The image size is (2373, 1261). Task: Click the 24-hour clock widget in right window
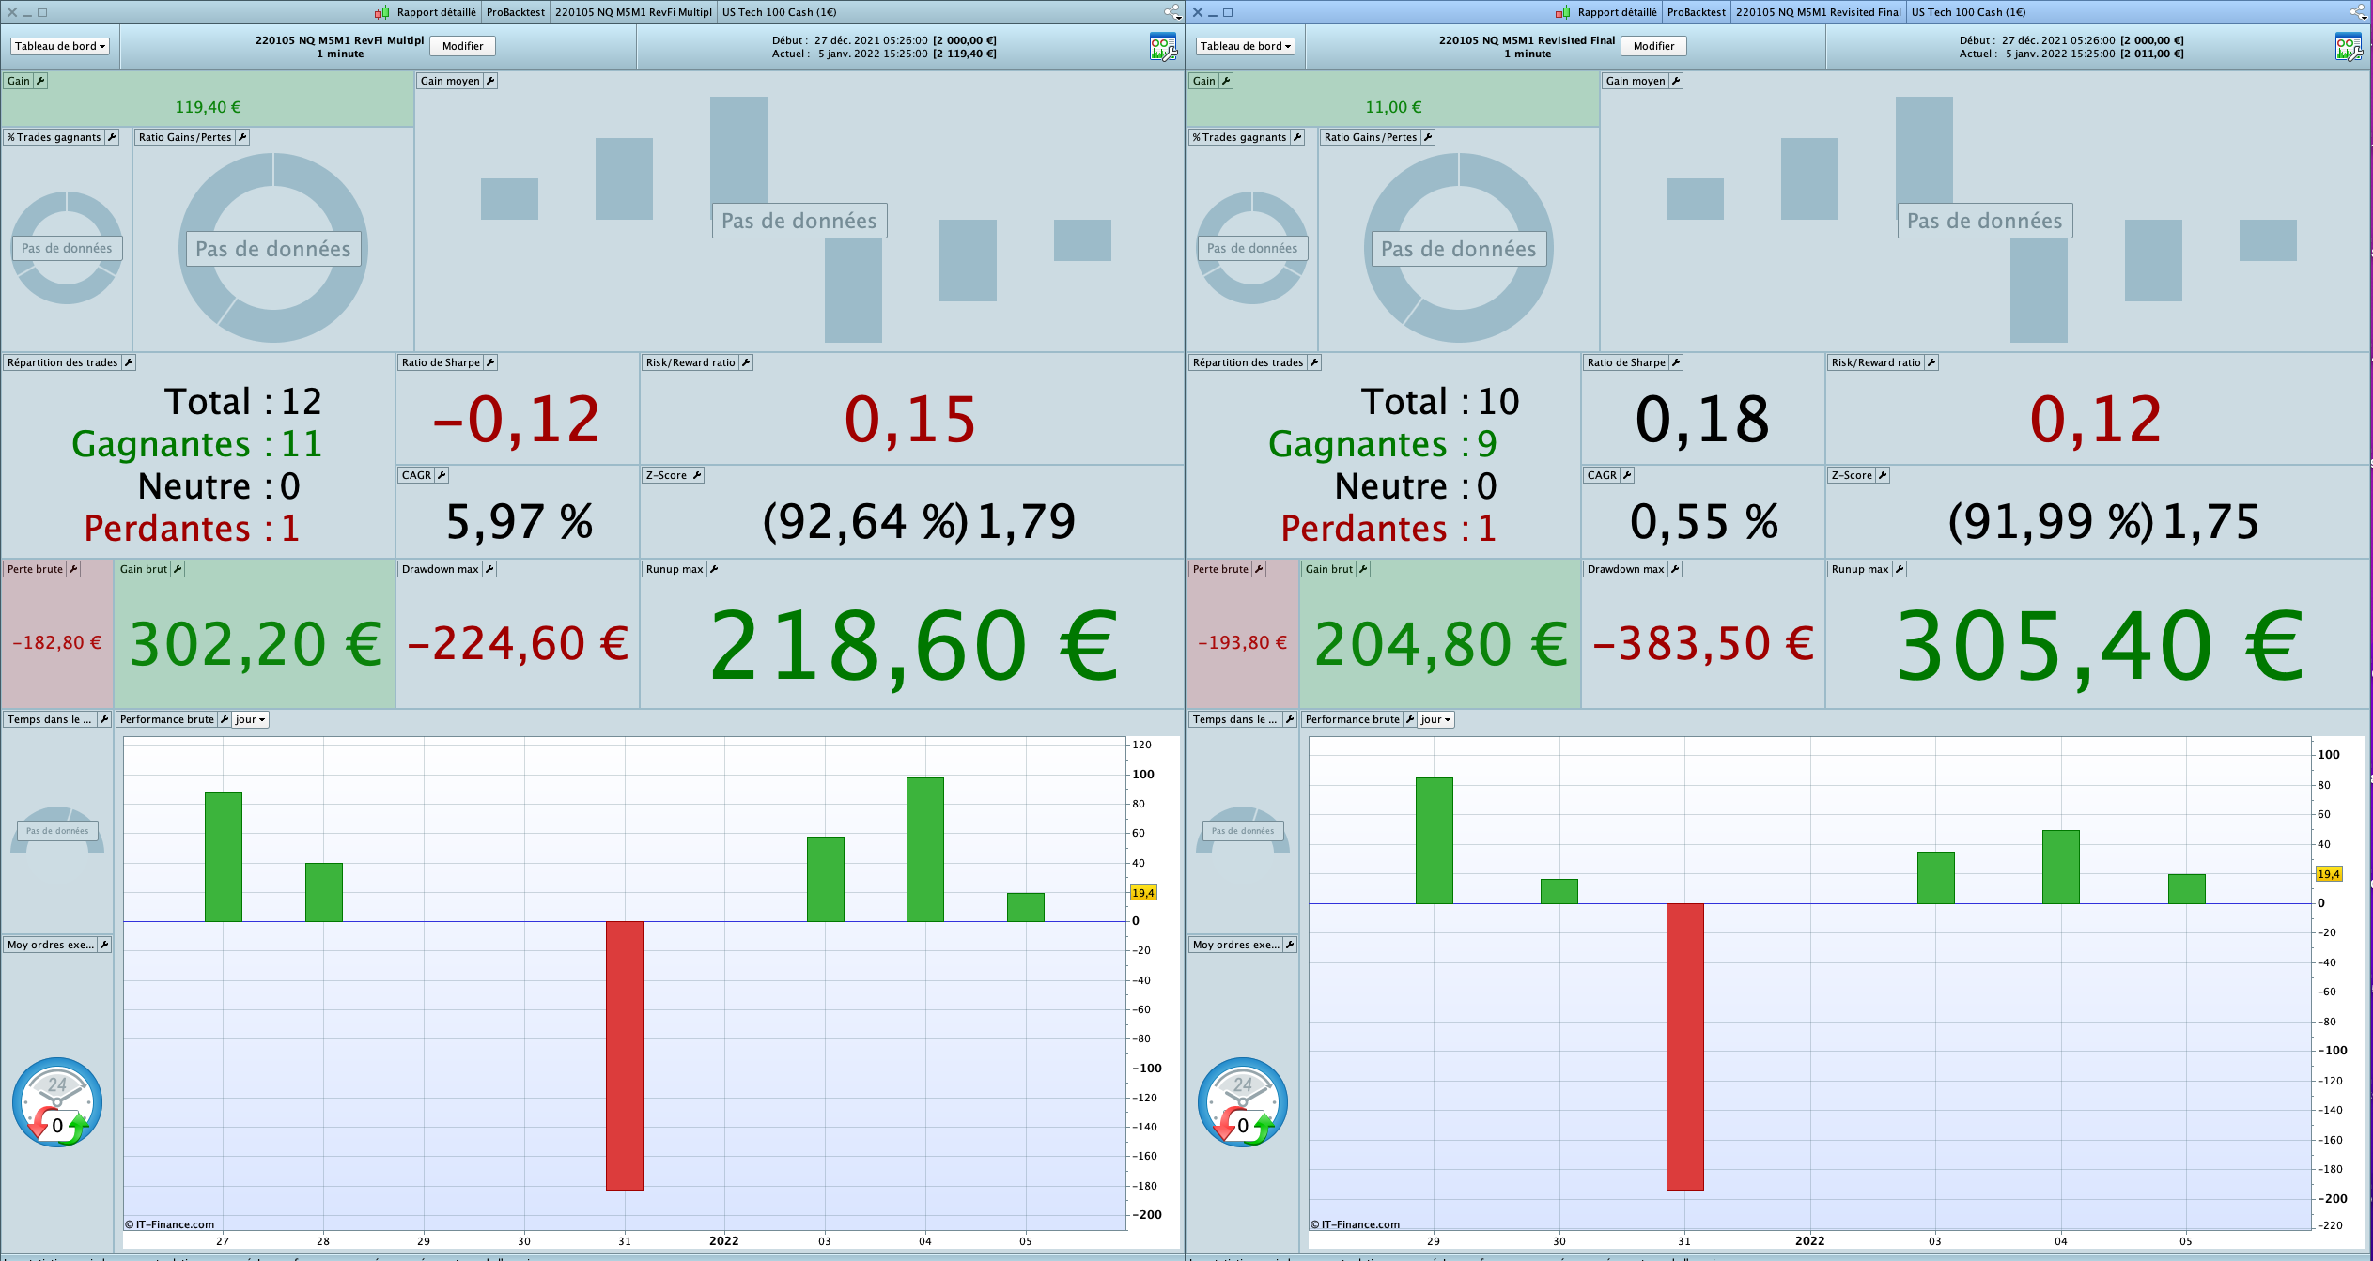pos(1242,1102)
